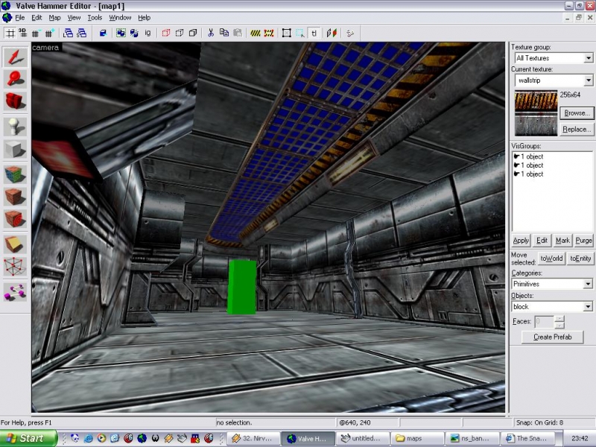This screenshot has width=596, height=447.
Task: Open the Categories Primitives dropdown
Action: point(588,284)
